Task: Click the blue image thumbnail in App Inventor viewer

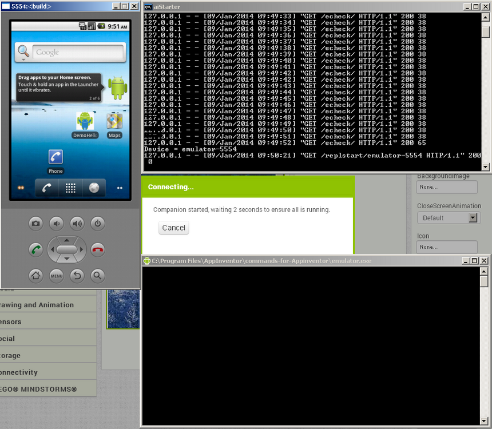Action: (124, 309)
